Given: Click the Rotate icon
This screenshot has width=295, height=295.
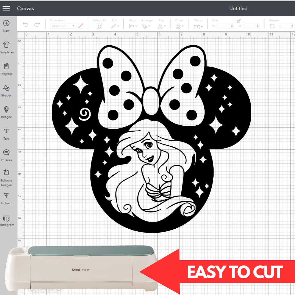Looking at the screenshot, I should 272,26.
